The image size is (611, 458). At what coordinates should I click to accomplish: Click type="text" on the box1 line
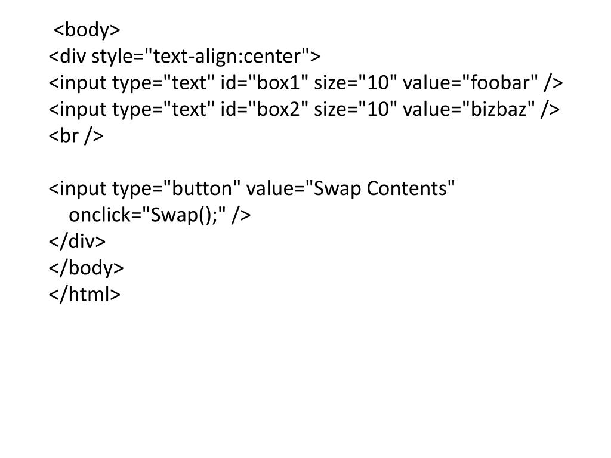coord(164,82)
